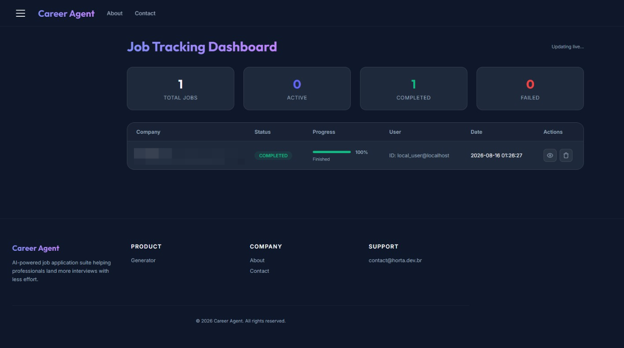Click the User column header
This screenshot has width=624, height=348.
pos(395,132)
